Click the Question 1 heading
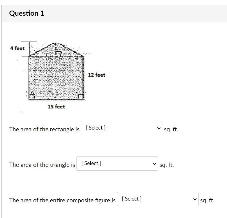This screenshot has height=218, width=227. click(x=27, y=13)
